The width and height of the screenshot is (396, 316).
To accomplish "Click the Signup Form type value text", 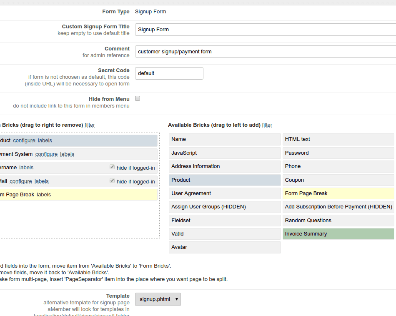I will click(150, 12).
